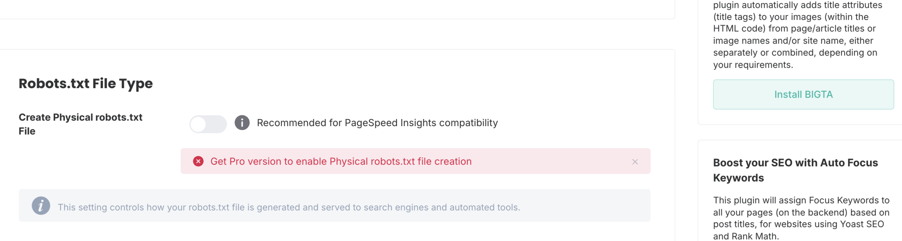Click the info icon beside the robots.txt toggle
The width and height of the screenshot is (902, 241).
click(242, 123)
